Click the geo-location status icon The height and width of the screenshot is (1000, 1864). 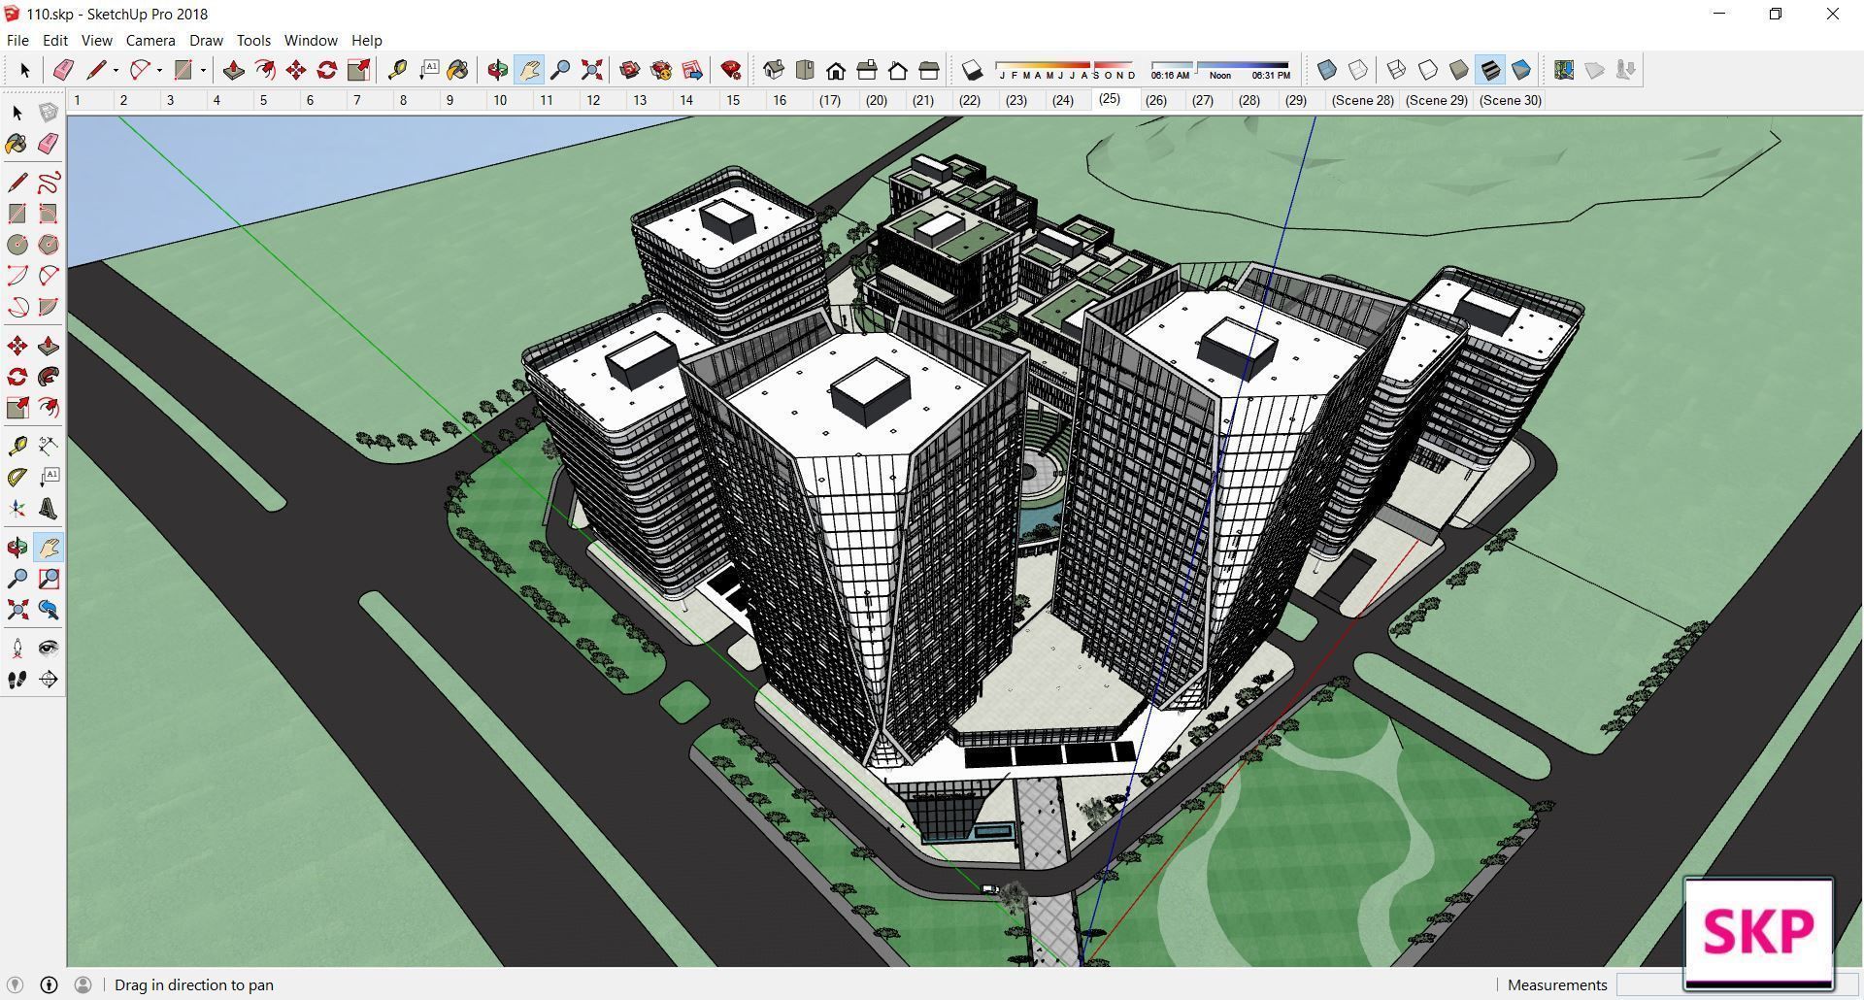(x=16, y=984)
